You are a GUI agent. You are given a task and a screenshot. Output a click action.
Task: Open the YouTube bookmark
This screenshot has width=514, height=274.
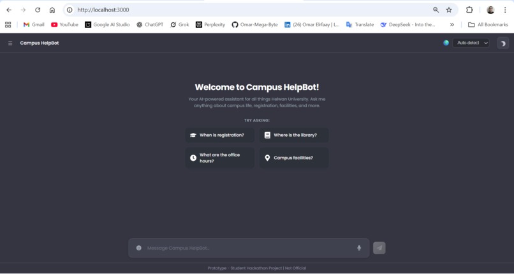pyautogui.click(x=64, y=25)
